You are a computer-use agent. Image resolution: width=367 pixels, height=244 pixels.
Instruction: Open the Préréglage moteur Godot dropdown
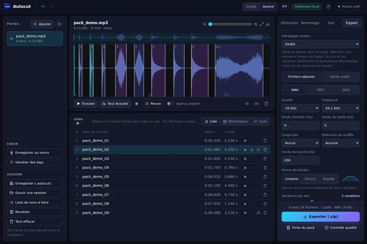coord(321,44)
